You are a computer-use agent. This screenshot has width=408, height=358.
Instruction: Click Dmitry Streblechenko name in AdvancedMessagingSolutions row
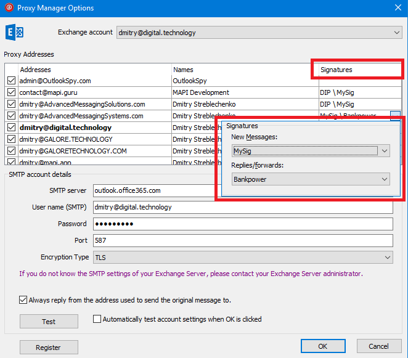click(204, 104)
